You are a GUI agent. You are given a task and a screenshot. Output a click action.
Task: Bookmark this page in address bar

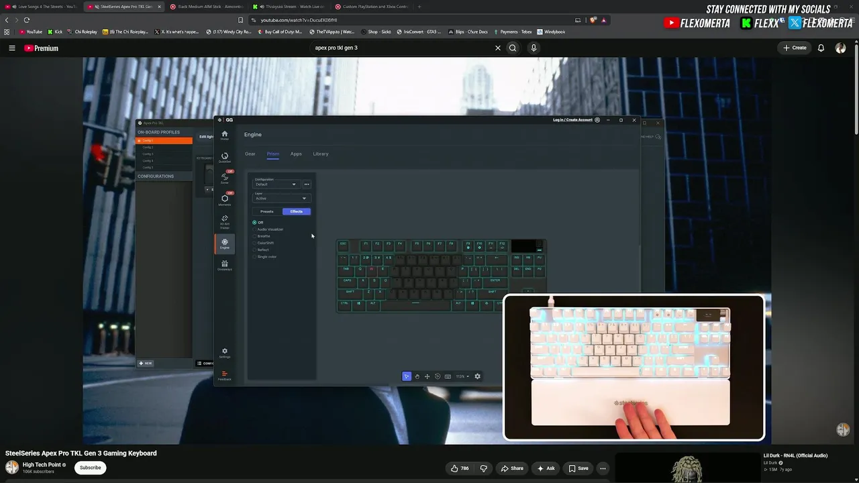click(241, 20)
